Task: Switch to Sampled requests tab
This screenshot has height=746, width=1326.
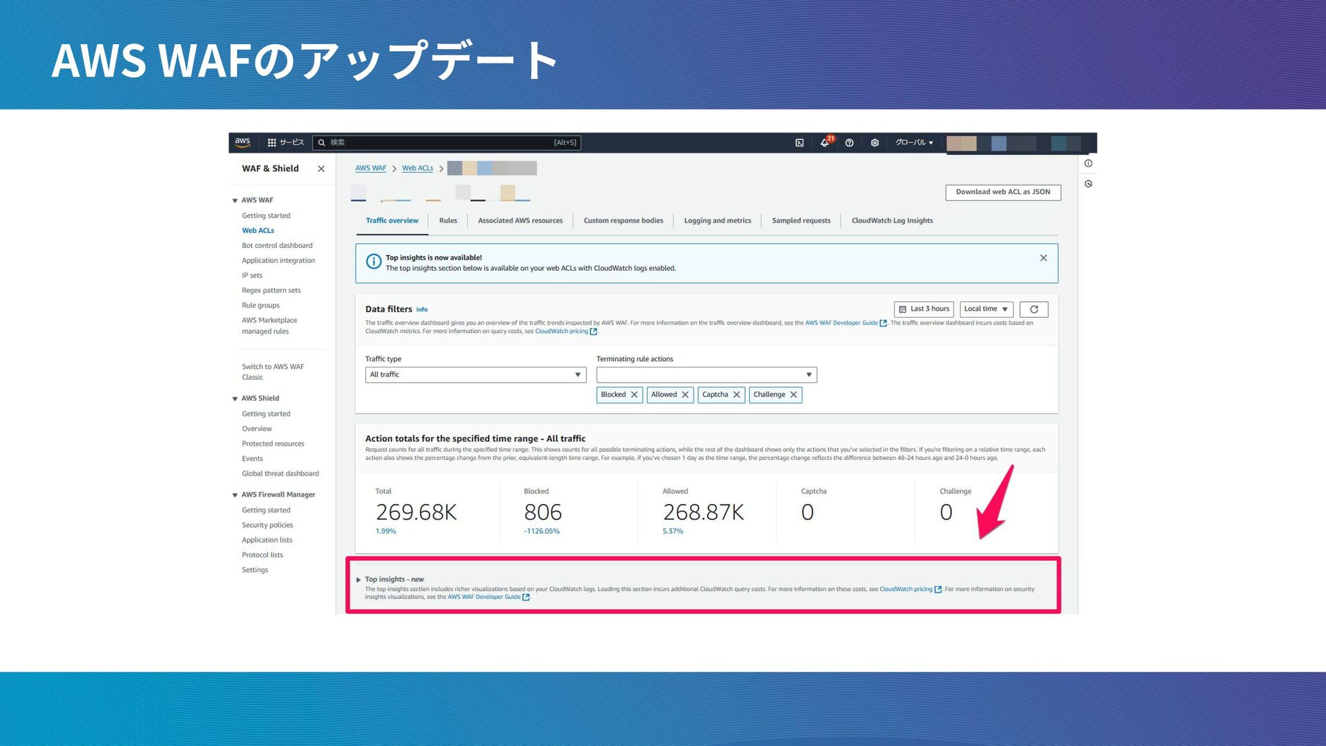Action: (801, 221)
